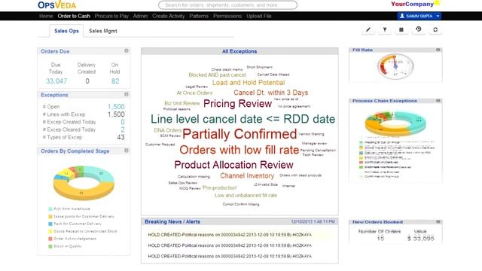
Task: Open the history clock icon
Action: tap(419, 29)
